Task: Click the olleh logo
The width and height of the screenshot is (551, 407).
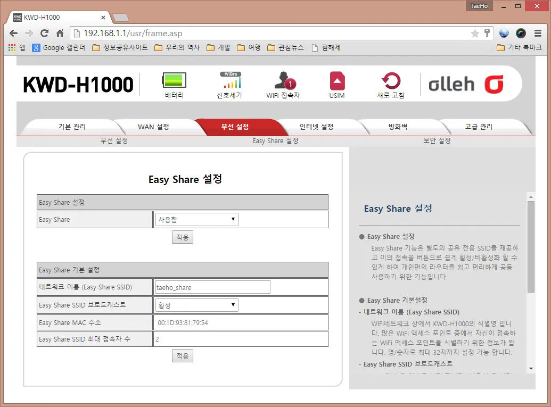Action: pyautogui.click(x=466, y=84)
